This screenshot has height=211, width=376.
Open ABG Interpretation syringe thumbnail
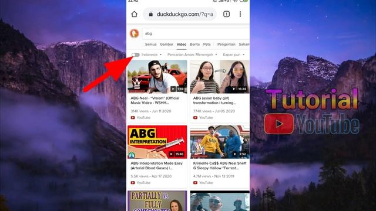(x=157, y=142)
